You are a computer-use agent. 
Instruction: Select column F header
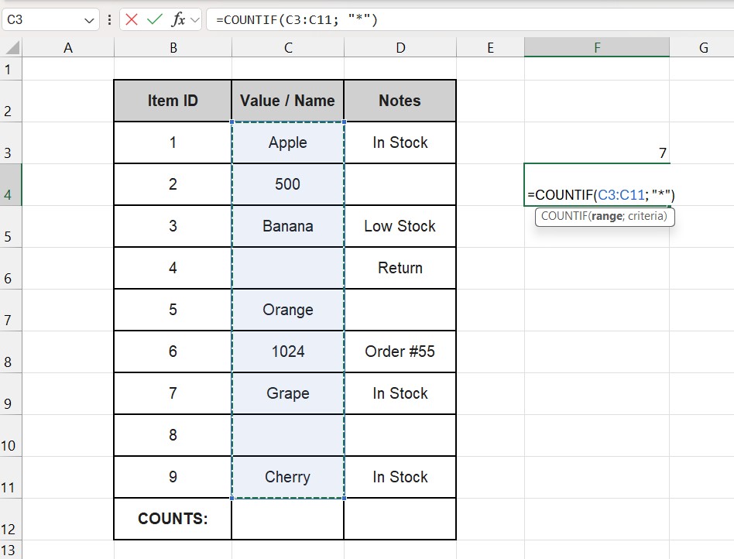pos(596,48)
